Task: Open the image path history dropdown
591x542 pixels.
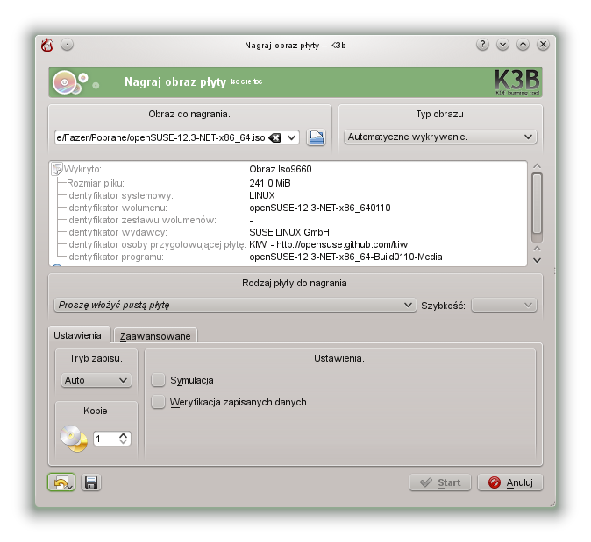Action: coord(292,137)
